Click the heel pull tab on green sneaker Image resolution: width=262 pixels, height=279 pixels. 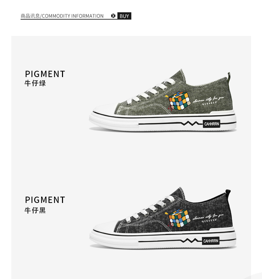click(229, 76)
